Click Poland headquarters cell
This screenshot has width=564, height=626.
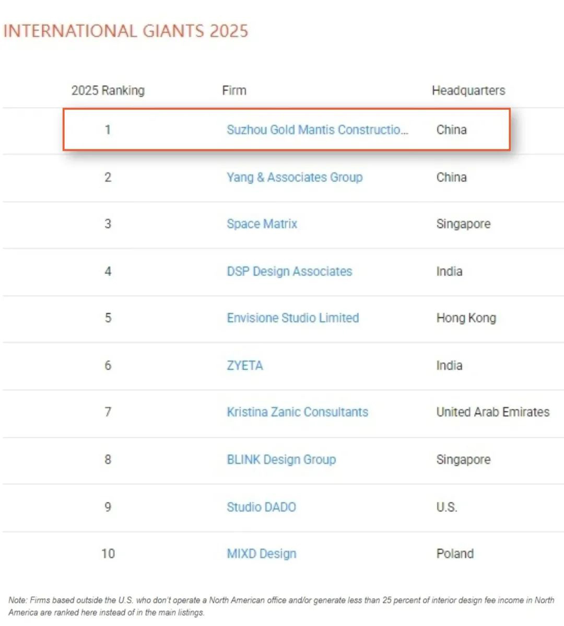tap(455, 553)
